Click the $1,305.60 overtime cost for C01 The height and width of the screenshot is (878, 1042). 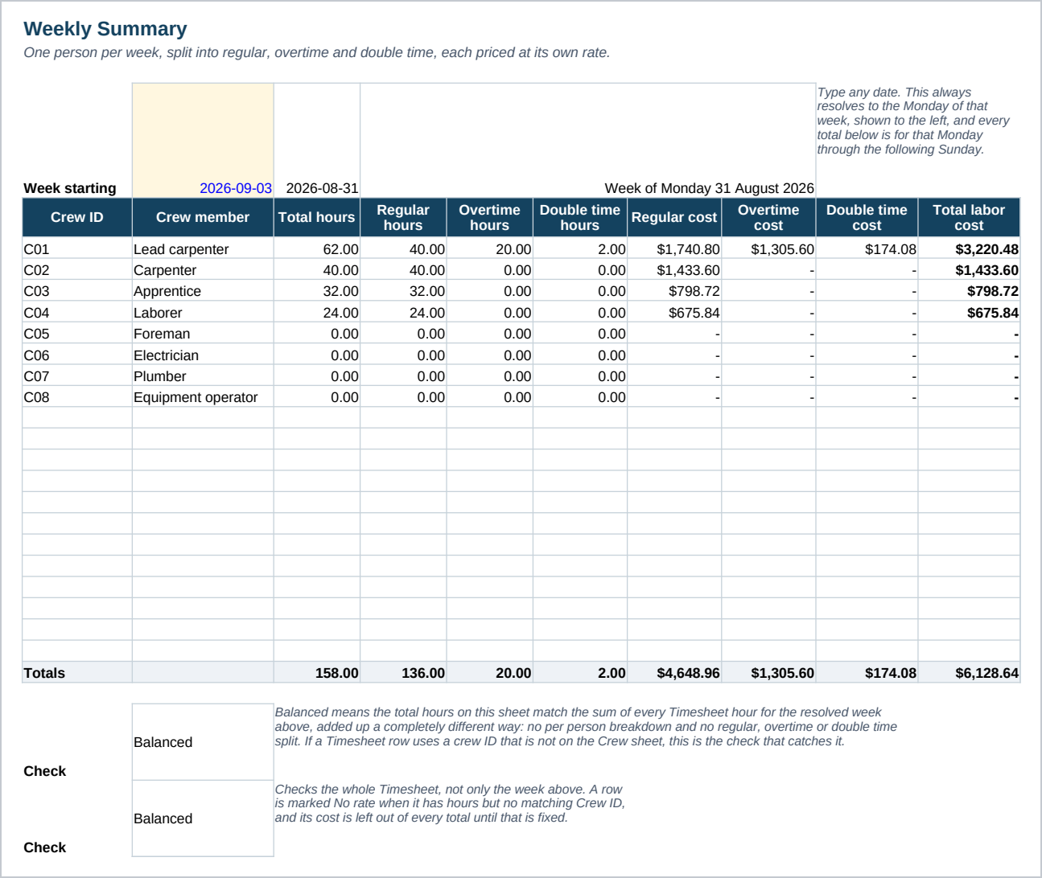point(768,249)
